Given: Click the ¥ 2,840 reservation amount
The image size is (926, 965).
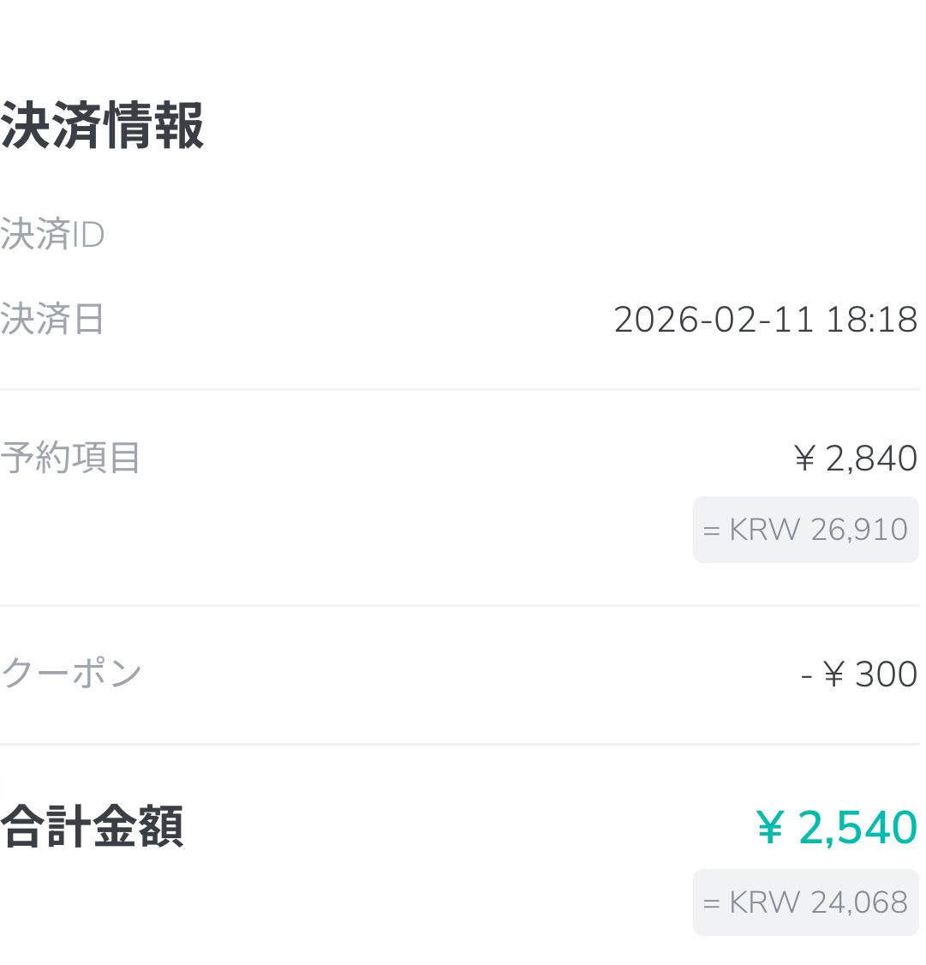Looking at the screenshot, I should click(857, 459).
